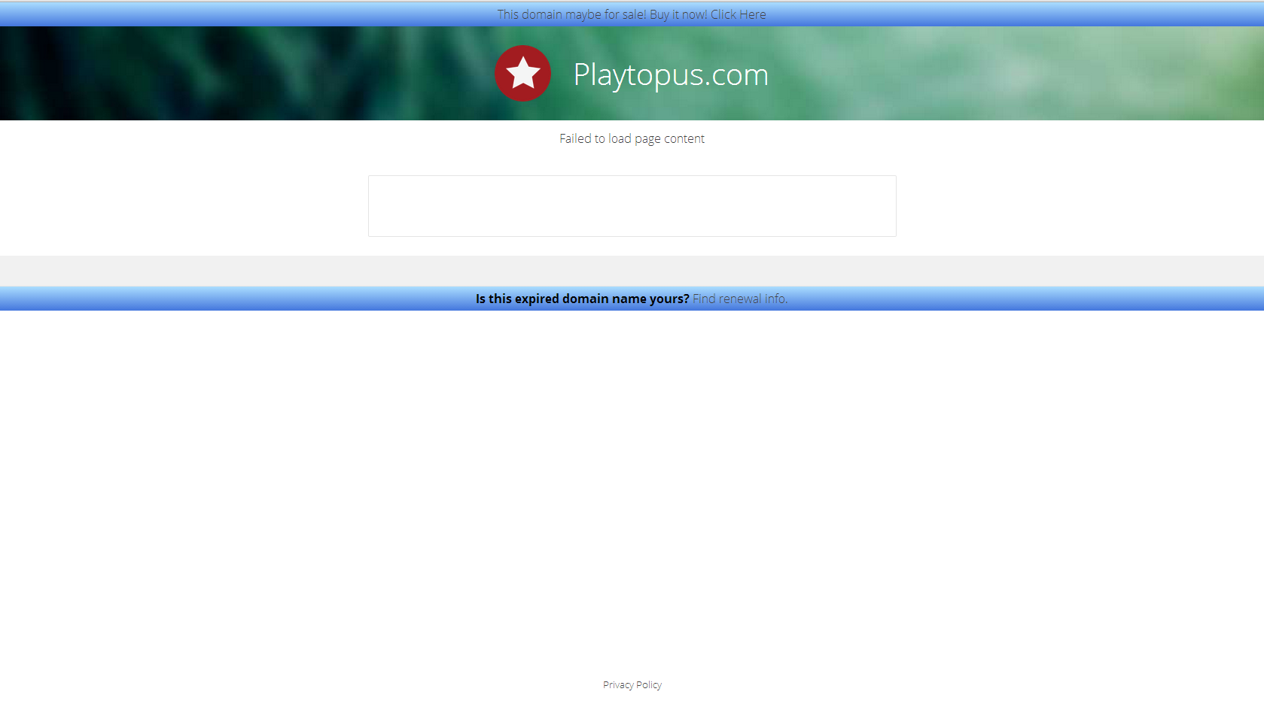Click the gray strip below the content box
The image size is (1264, 713).
click(x=632, y=271)
